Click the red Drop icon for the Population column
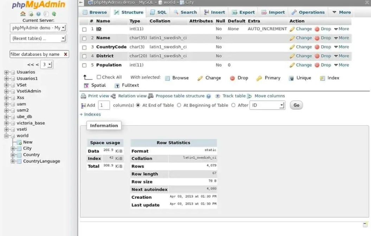Screen dimensions: 371x236 click(x=317, y=65)
